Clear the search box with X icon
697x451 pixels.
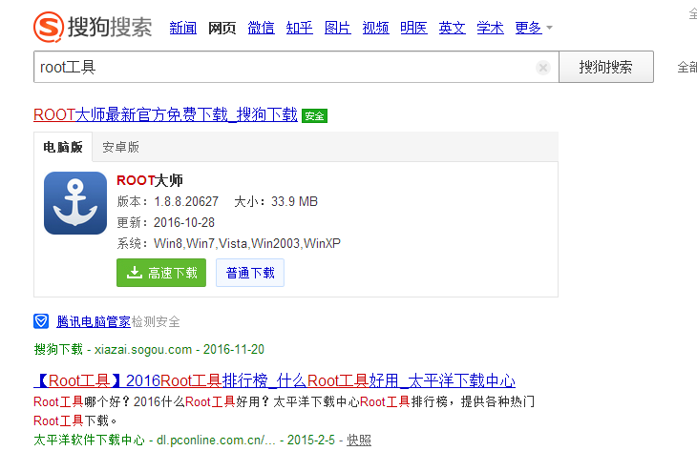pyautogui.click(x=542, y=68)
